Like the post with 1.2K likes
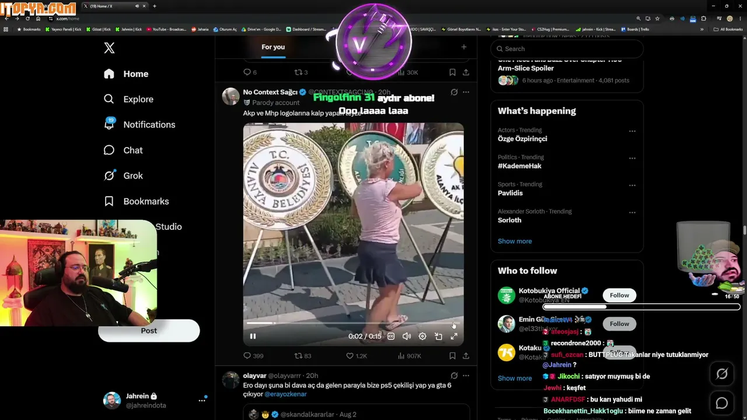747x420 pixels. [x=357, y=356]
